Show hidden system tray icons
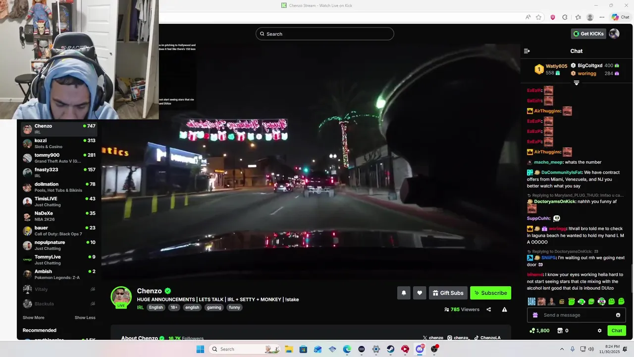The height and width of the screenshot is (357, 634). tap(562, 349)
